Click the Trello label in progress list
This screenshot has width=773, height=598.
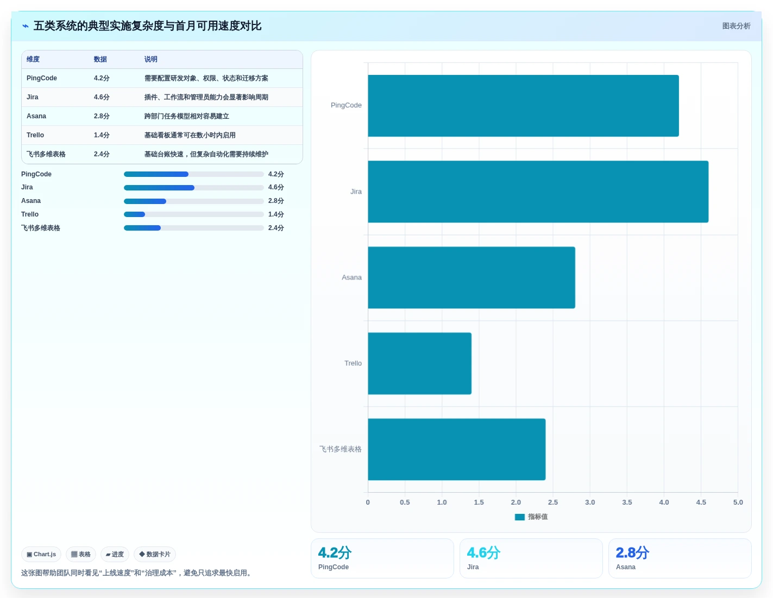(30, 214)
